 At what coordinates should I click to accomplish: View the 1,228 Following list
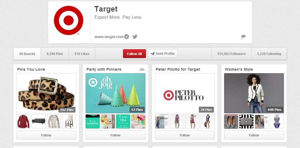pos(269,54)
